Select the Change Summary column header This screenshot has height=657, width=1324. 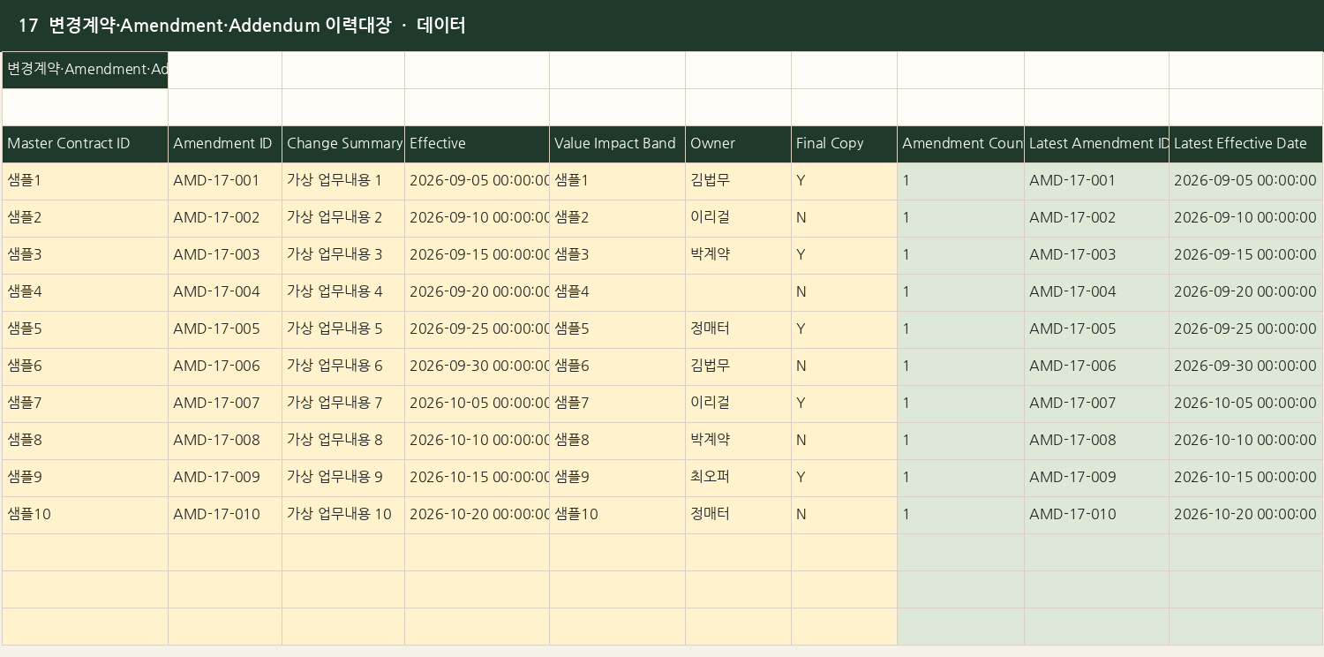(343, 144)
